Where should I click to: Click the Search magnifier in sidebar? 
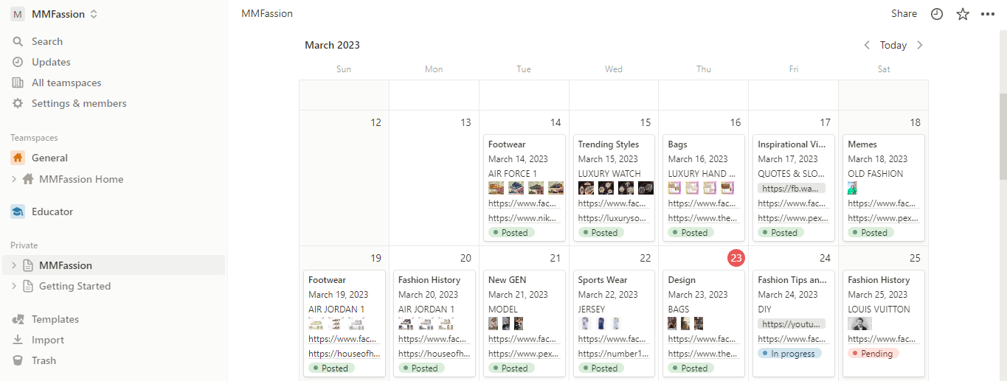coord(18,42)
